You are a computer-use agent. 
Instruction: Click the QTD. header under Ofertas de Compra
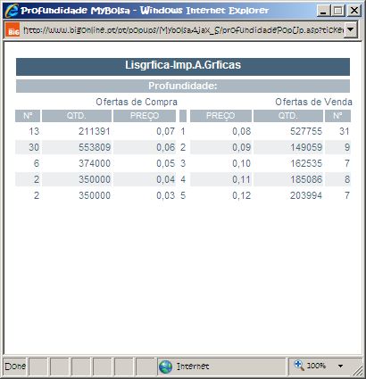click(x=77, y=116)
